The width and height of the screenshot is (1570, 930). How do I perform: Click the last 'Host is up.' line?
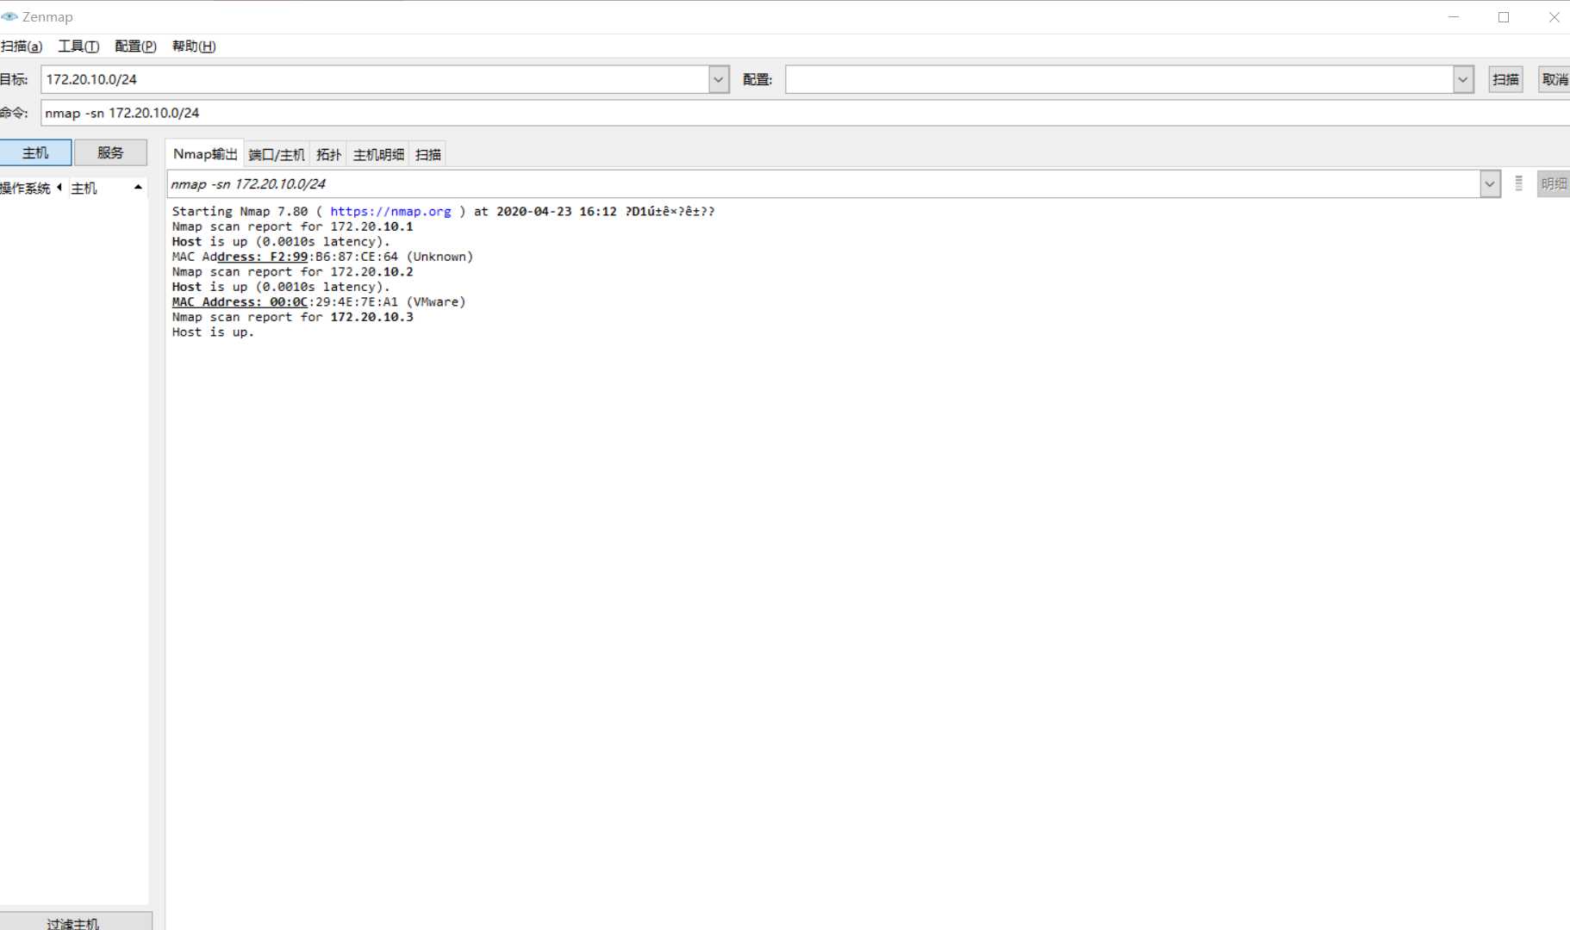click(213, 332)
